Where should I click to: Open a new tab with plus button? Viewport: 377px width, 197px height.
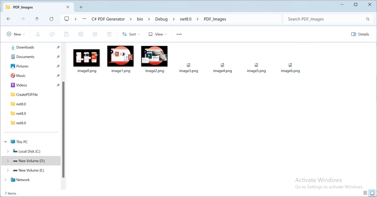point(81,7)
